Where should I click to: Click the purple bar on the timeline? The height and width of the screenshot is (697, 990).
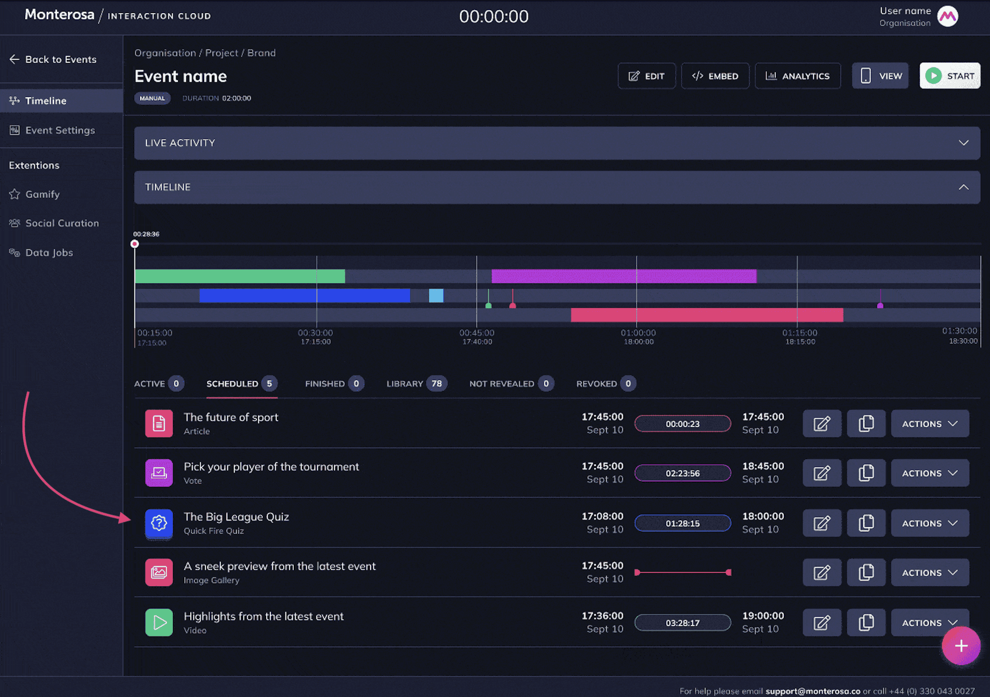623,276
